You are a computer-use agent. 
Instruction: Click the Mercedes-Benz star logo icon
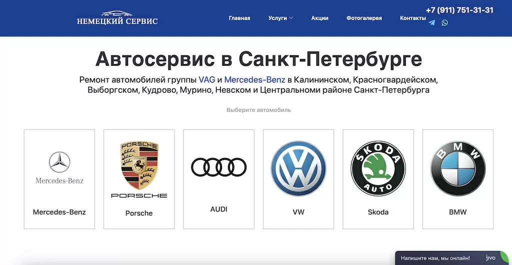59,162
